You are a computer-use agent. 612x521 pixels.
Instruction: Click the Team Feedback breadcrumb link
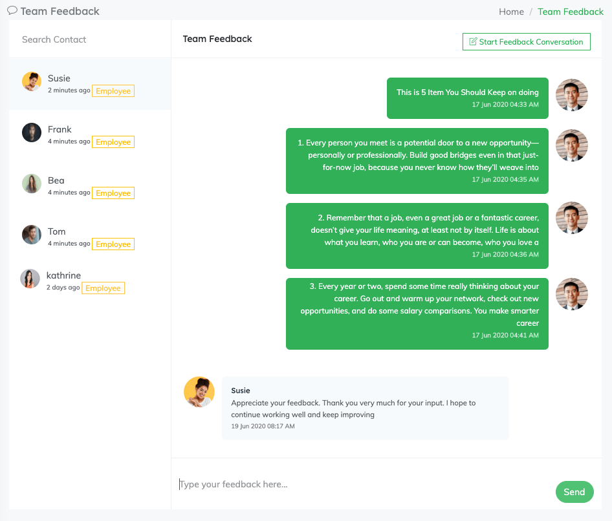click(x=571, y=12)
